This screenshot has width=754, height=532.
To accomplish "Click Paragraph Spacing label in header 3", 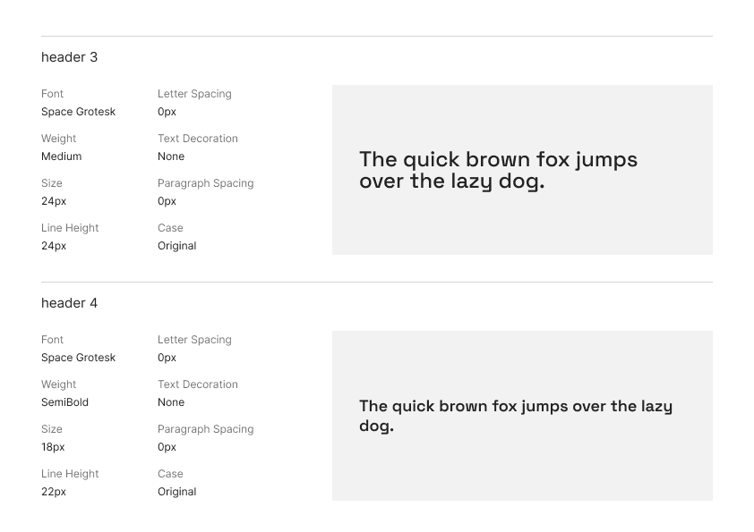I will (206, 183).
